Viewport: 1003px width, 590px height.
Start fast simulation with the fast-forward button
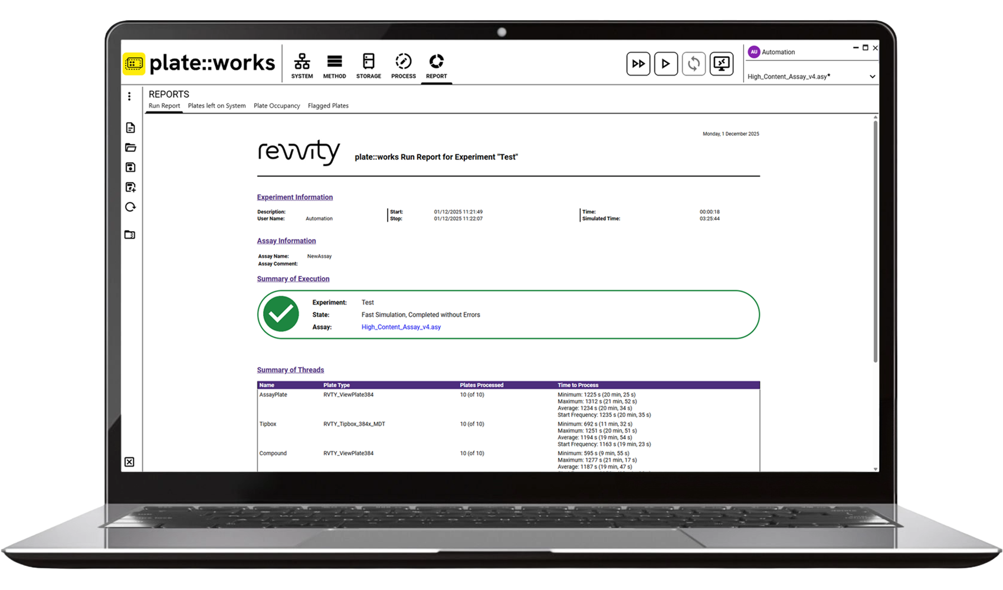pyautogui.click(x=638, y=64)
